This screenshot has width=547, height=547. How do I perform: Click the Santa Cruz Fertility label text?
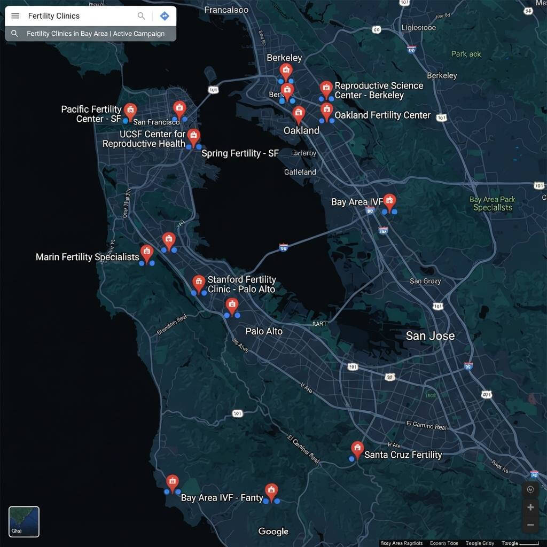coord(403,455)
